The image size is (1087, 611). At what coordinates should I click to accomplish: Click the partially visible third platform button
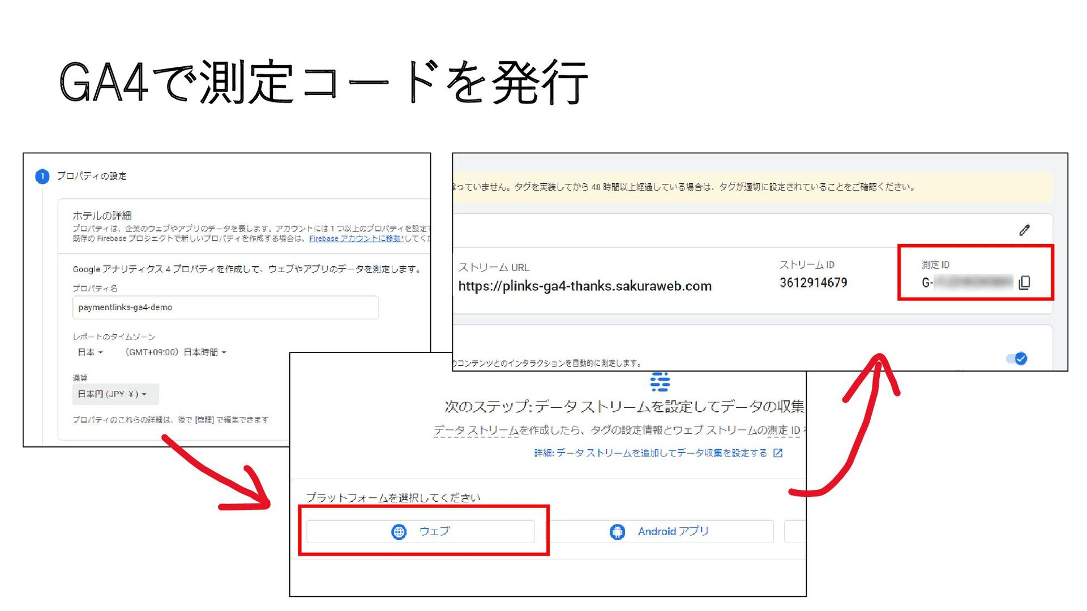coord(795,531)
